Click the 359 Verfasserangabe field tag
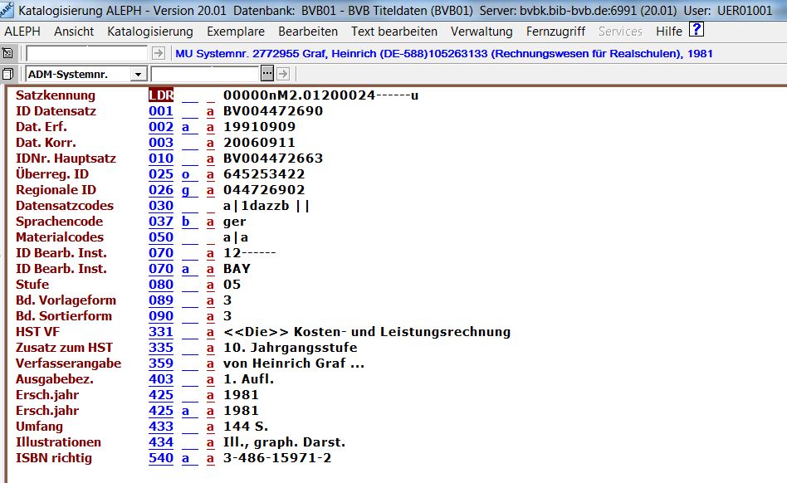This screenshot has width=787, height=483. [x=161, y=363]
